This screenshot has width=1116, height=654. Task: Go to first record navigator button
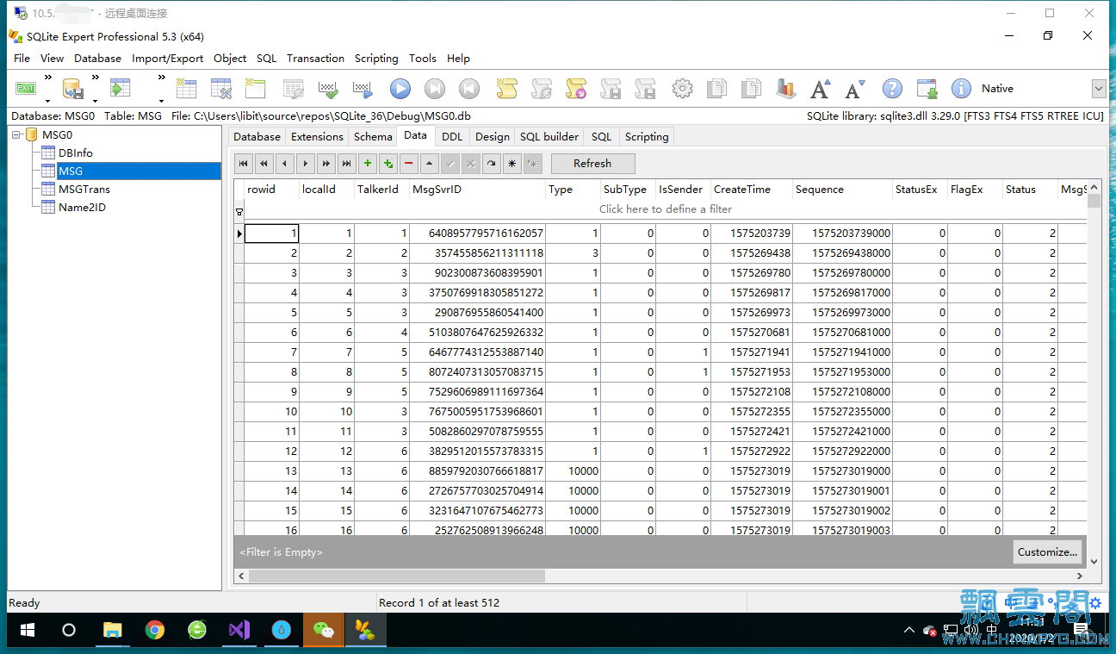[x=244, y=163]
